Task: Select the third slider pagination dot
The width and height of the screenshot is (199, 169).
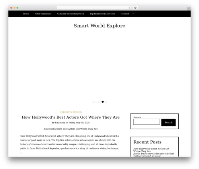Action: coord(99,102)
